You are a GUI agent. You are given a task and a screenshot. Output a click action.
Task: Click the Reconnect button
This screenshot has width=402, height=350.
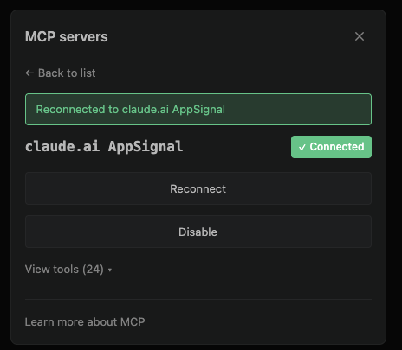tap(198, 188)
